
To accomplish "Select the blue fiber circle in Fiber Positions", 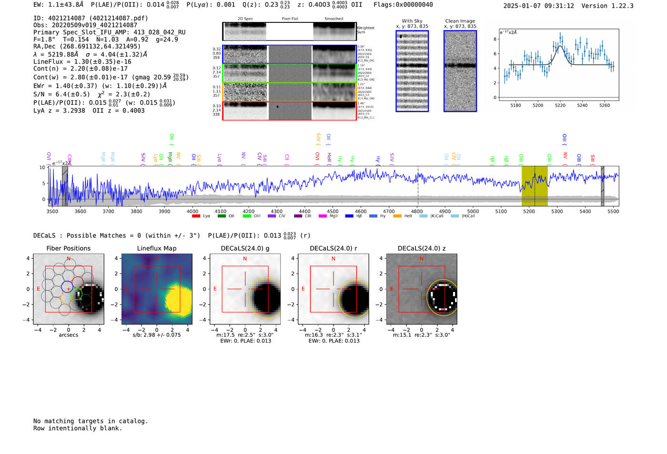I will pyautogui.click(x=67, y=287).
